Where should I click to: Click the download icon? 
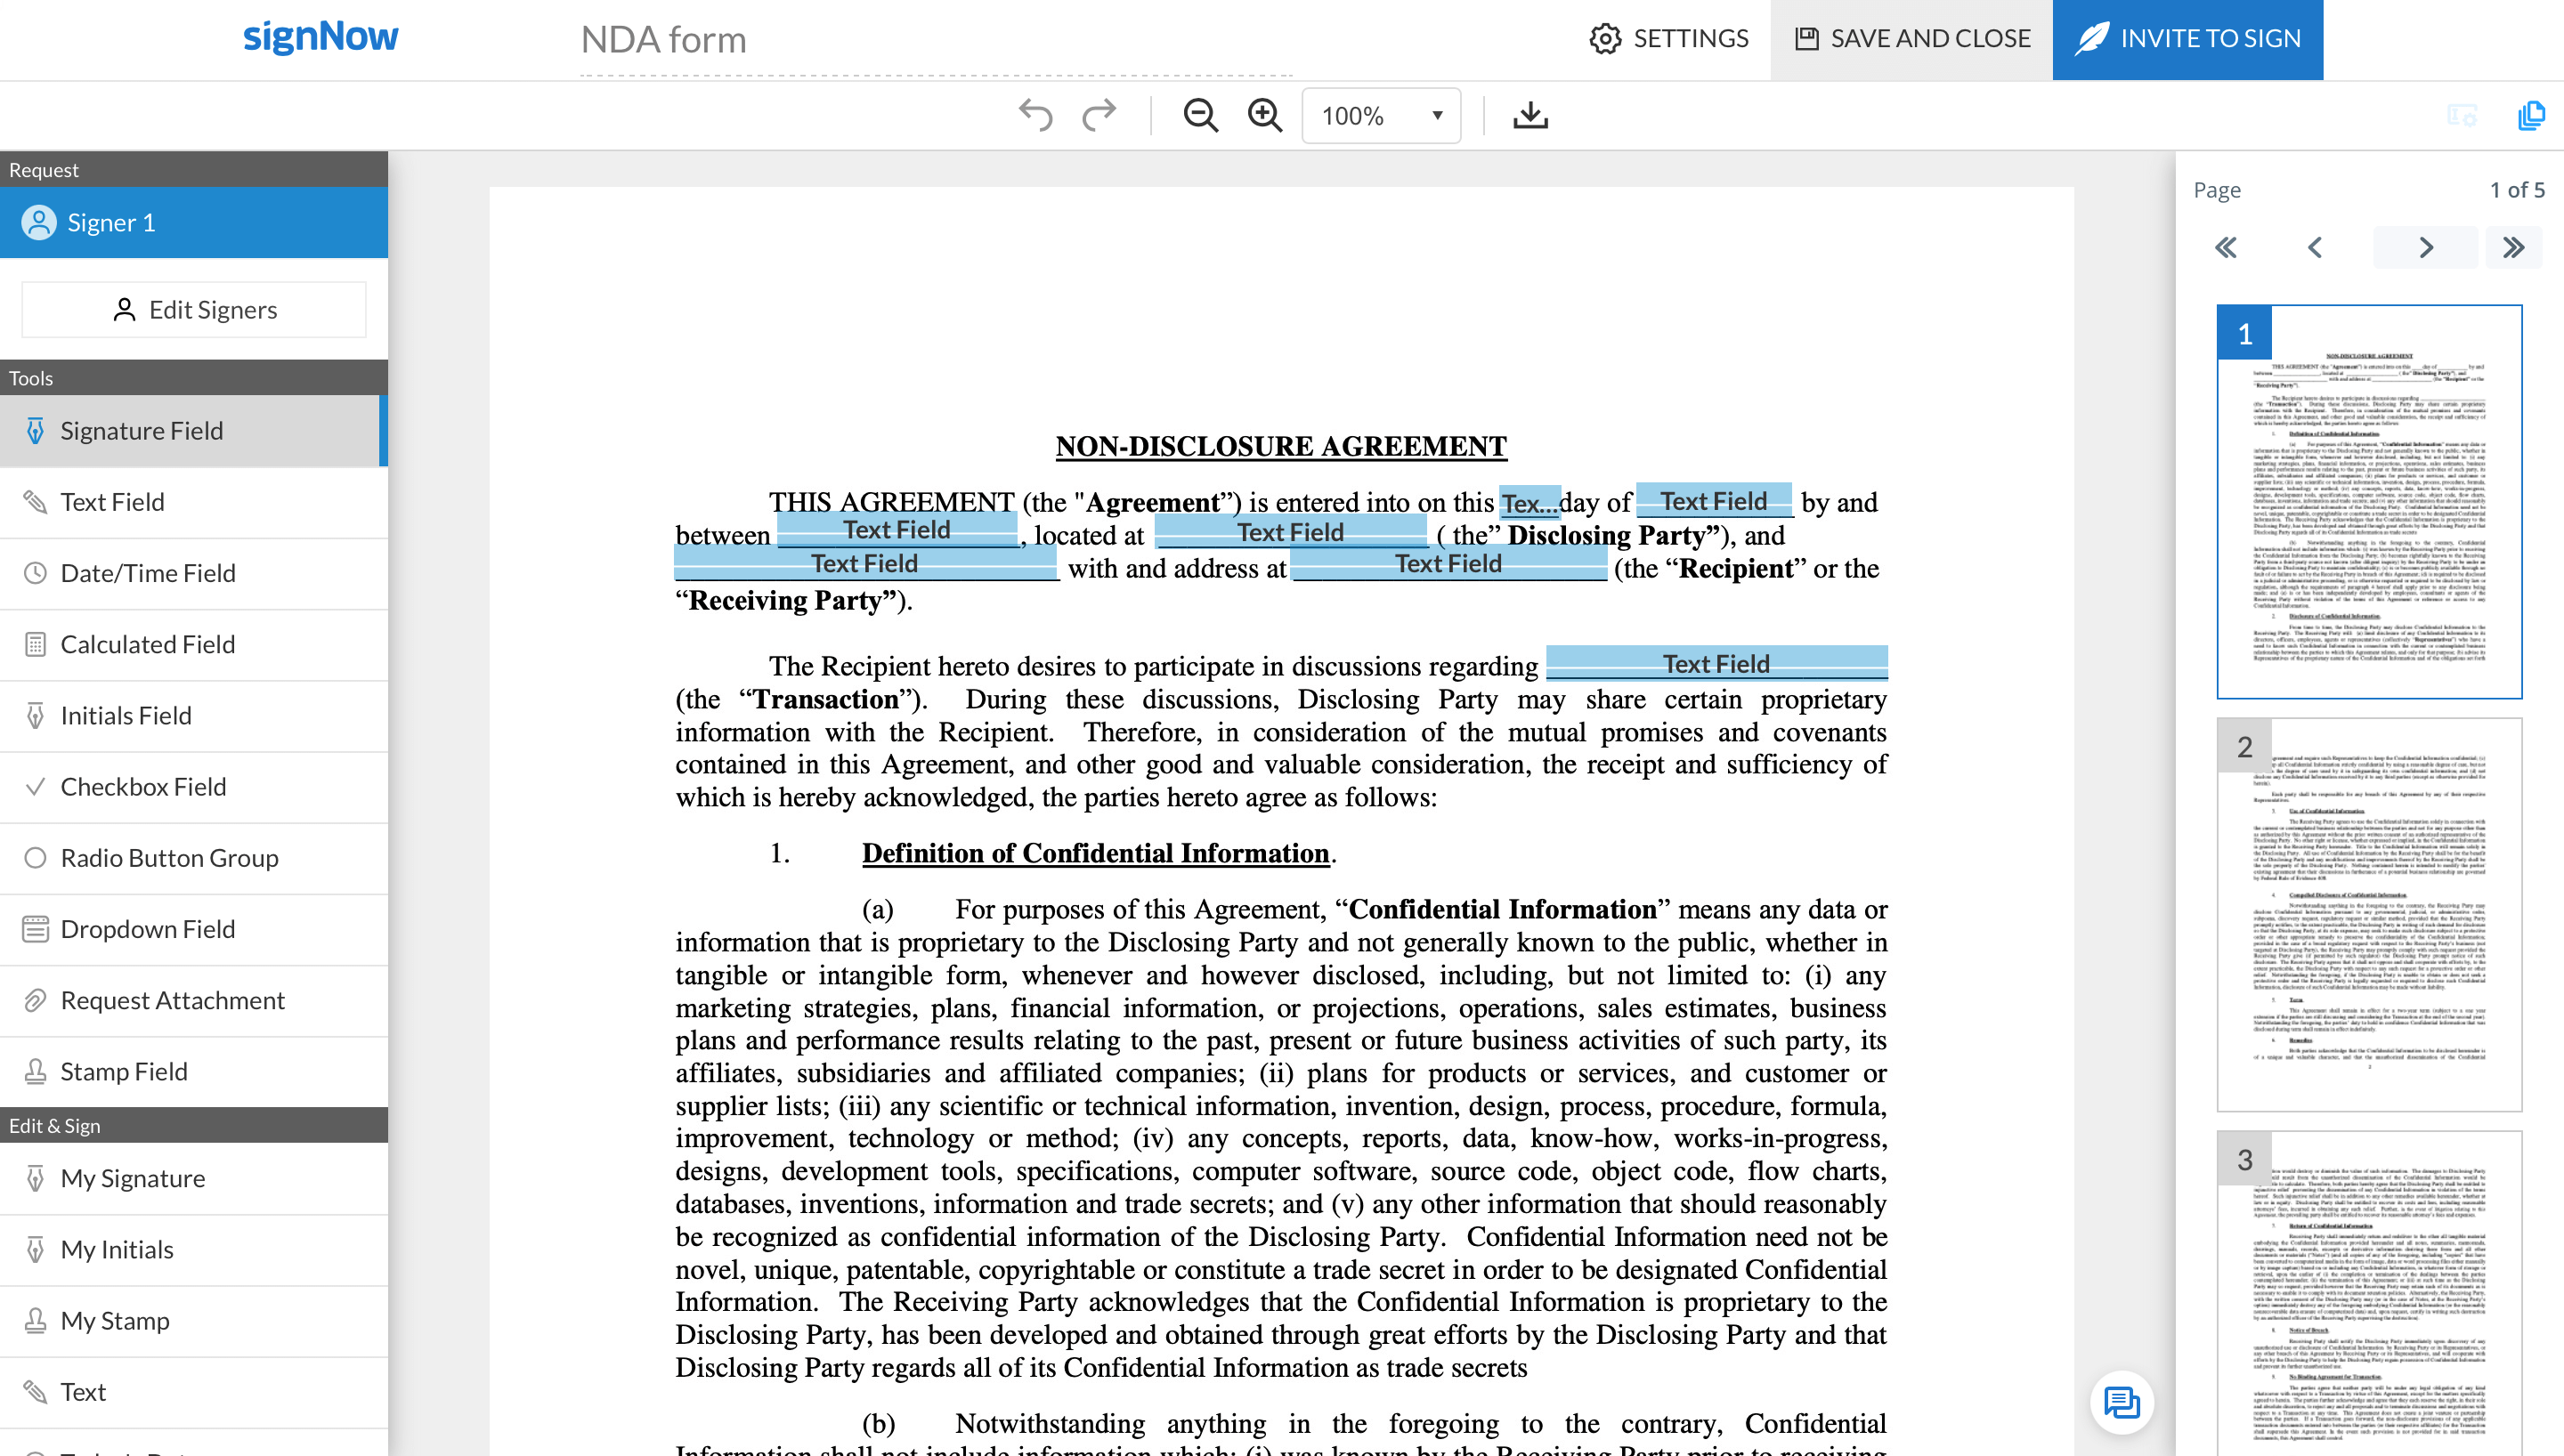1530,115
